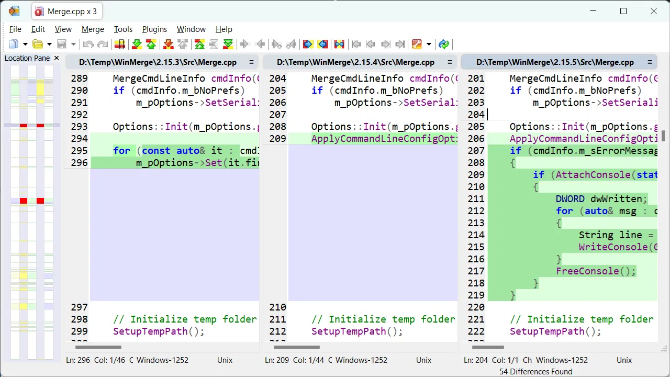This screenshot has height=377, width=670.
Task: Expand the New document dropdown arrow
Action: (25, 45)
